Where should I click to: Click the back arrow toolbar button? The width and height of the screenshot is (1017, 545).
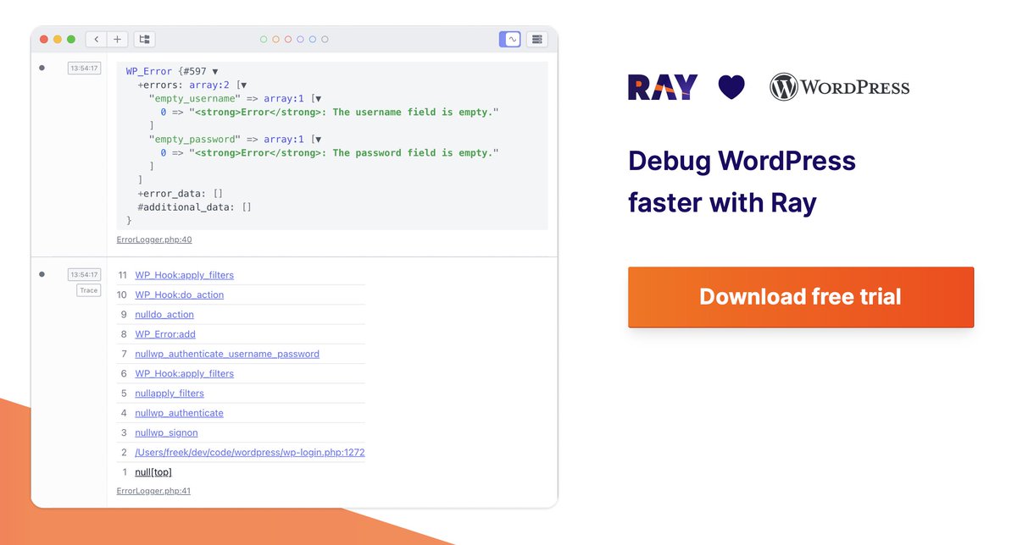point(96,39)
